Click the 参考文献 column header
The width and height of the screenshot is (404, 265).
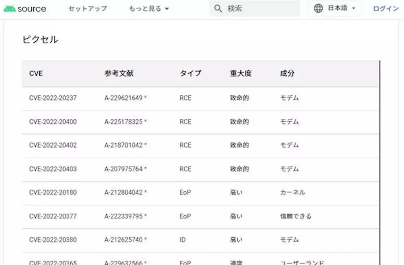(119, 74)
